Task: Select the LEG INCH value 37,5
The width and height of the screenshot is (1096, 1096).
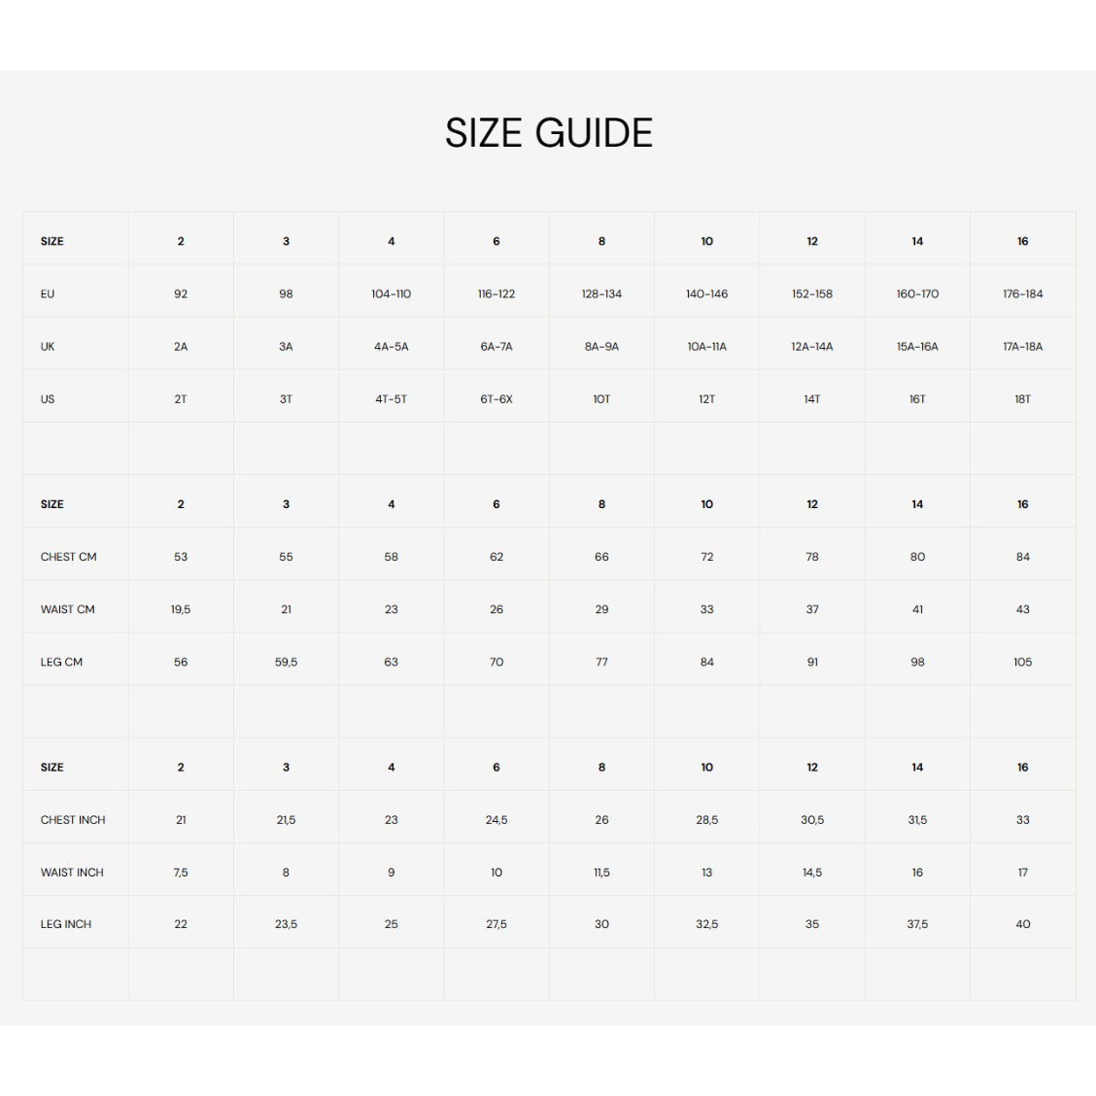Action: click(x=917, y=924)
